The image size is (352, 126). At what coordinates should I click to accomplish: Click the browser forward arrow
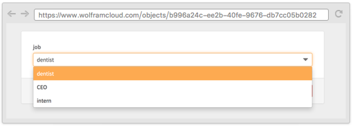pos(25,14)
